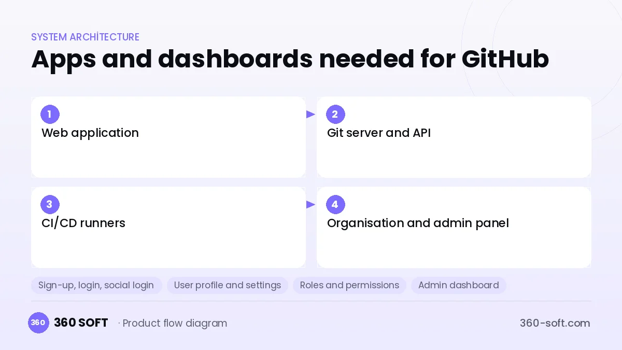Click the 360 SOFT round logo

(38, 323)
